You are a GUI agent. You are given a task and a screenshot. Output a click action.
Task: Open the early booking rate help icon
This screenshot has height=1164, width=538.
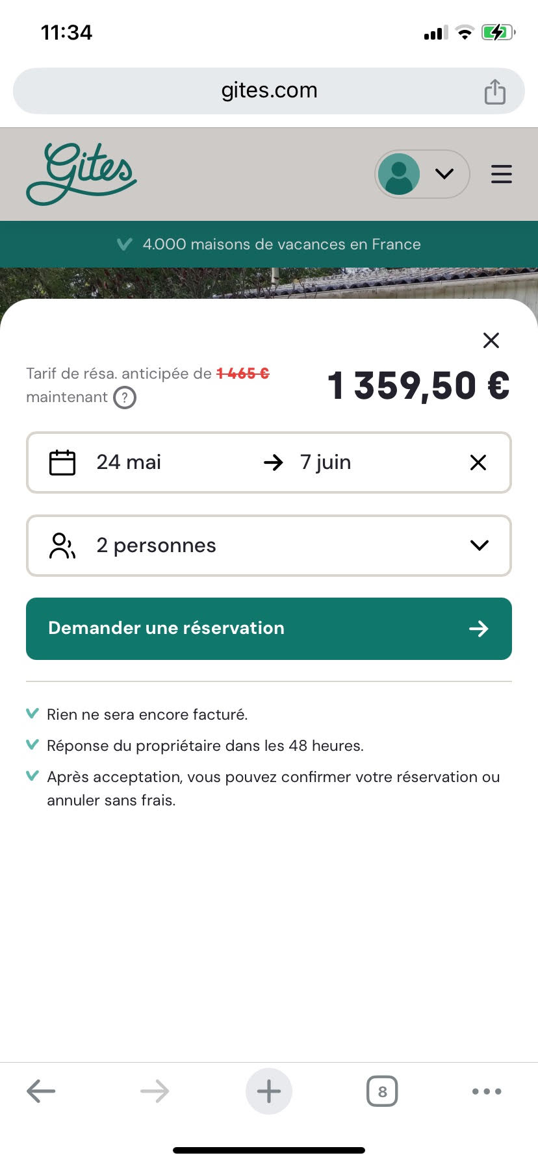125,398
